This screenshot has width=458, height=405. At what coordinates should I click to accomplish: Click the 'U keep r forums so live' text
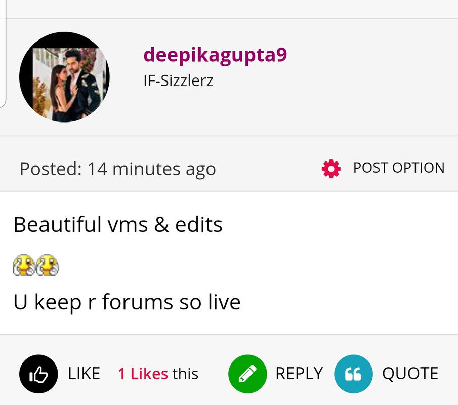[127, 302]
